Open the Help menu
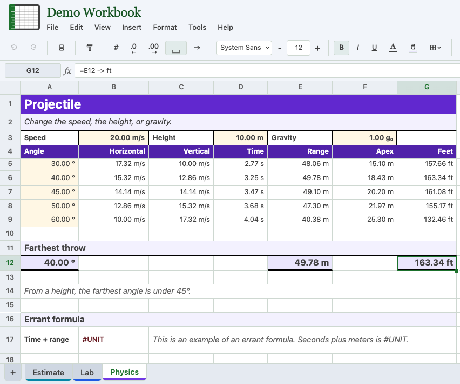This screenshot has height=384, width=460. (225, 28)
